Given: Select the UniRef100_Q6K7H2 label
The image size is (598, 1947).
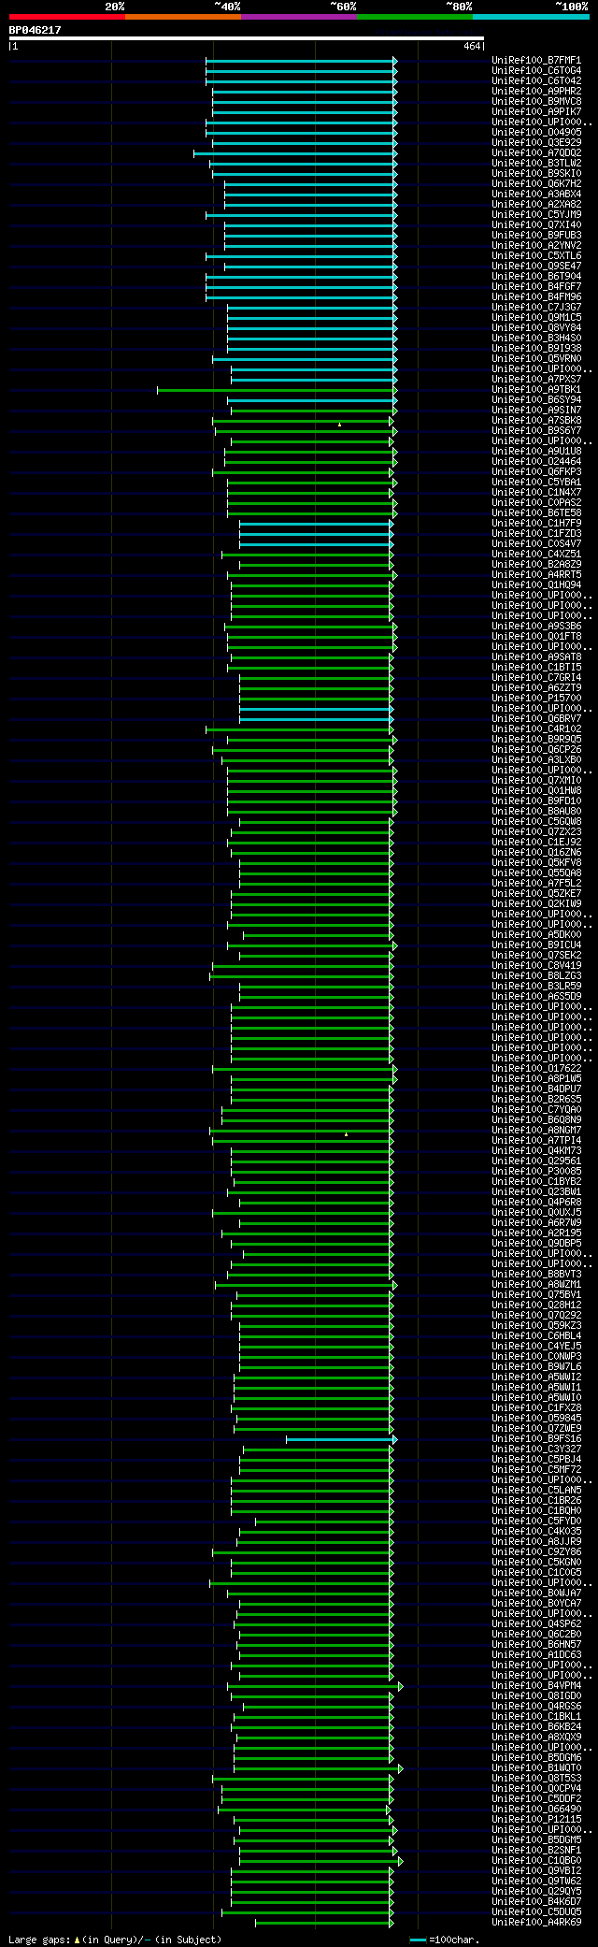Looking at the screenshot, I should pos(536,184).
